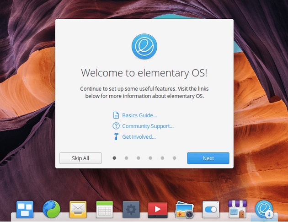Jump to the fifth page indicator dot
This screenshot has width=288, height=222.
(162, 158)
